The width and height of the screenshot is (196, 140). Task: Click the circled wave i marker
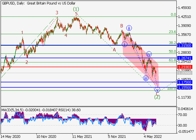(125, 44)
